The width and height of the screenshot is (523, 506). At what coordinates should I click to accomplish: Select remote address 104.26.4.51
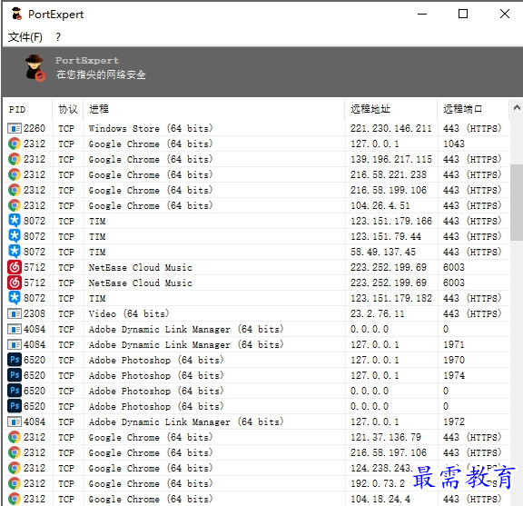[380, 205]
